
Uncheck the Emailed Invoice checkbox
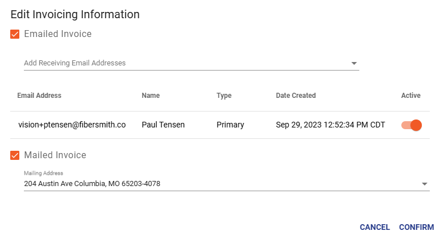pyautogui.click(x=15, y=34)
